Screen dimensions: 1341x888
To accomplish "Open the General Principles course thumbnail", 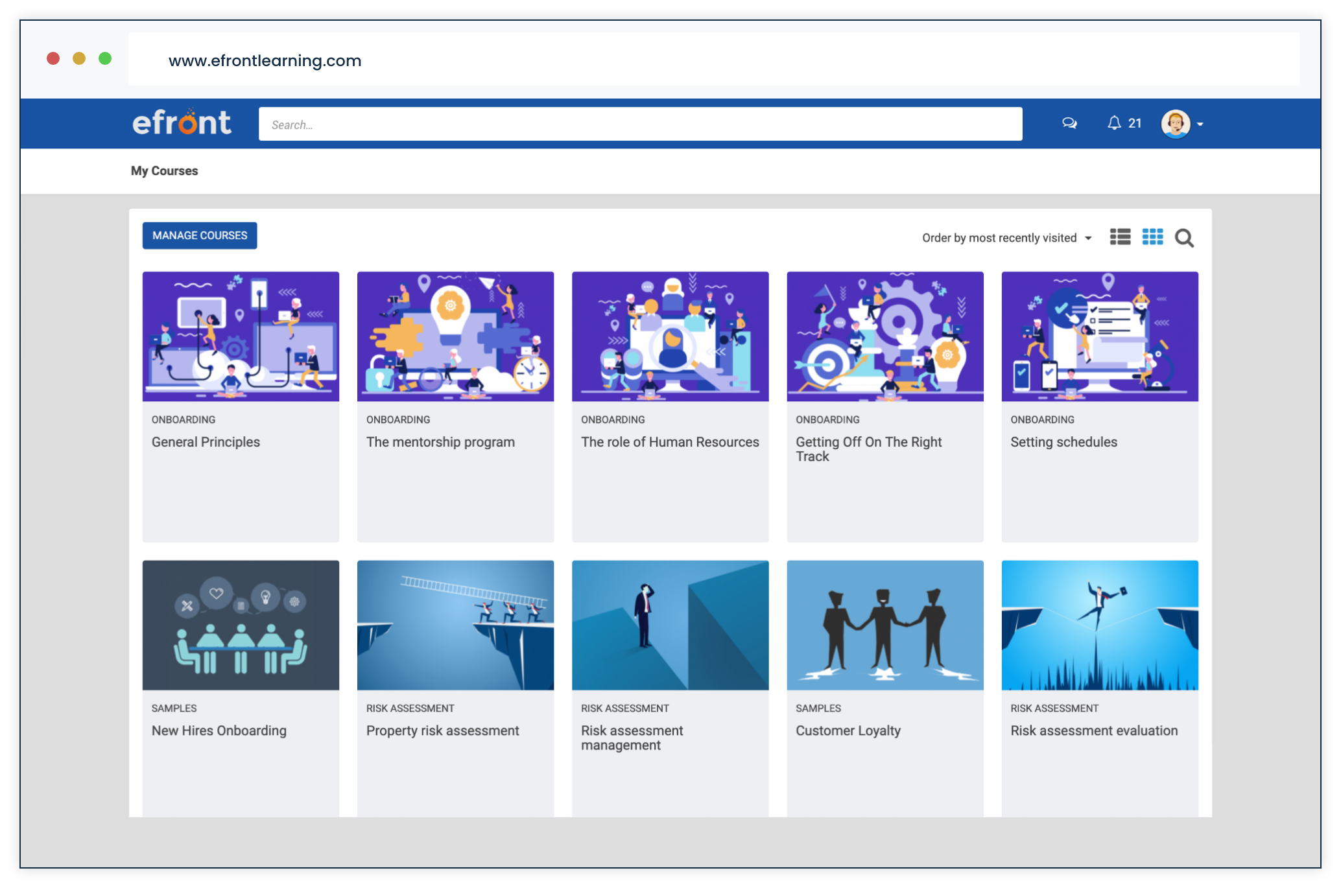I will pyautogui.click(x=241, y=336).
